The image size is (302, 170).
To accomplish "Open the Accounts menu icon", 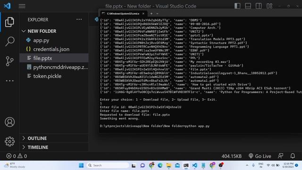I will tap(9, 122).
